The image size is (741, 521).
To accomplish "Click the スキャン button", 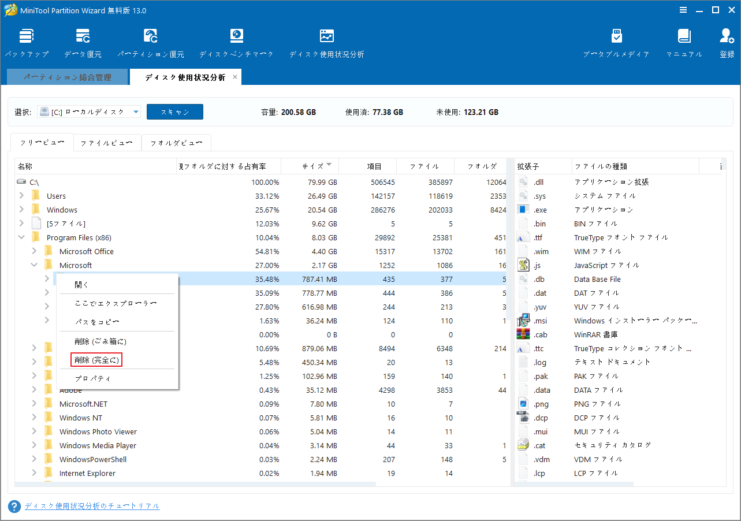I will click(x=174, y=111).
